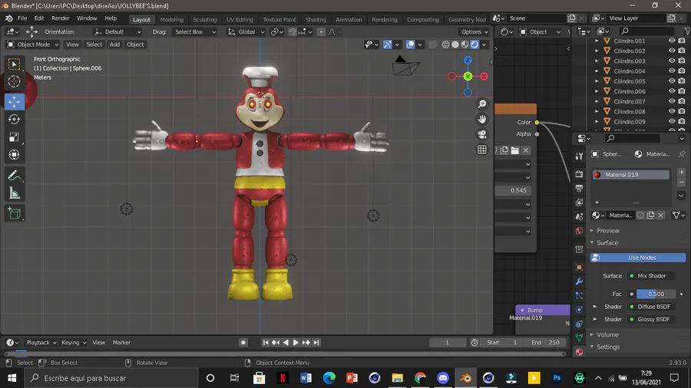691x388 pixels.
Task: Switch perspective/orthographic grid icon
Action: coord(482,150)
